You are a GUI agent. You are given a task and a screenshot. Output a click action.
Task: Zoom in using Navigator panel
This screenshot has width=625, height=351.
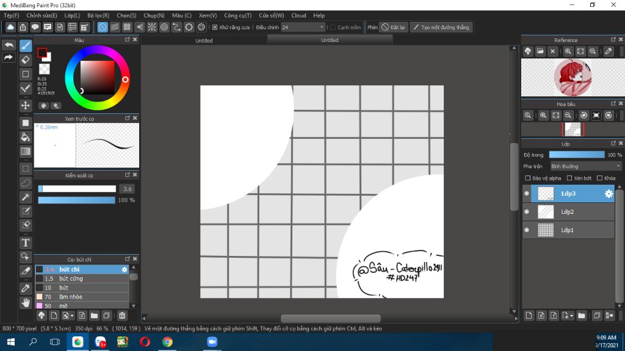click(x=543, y=115)
